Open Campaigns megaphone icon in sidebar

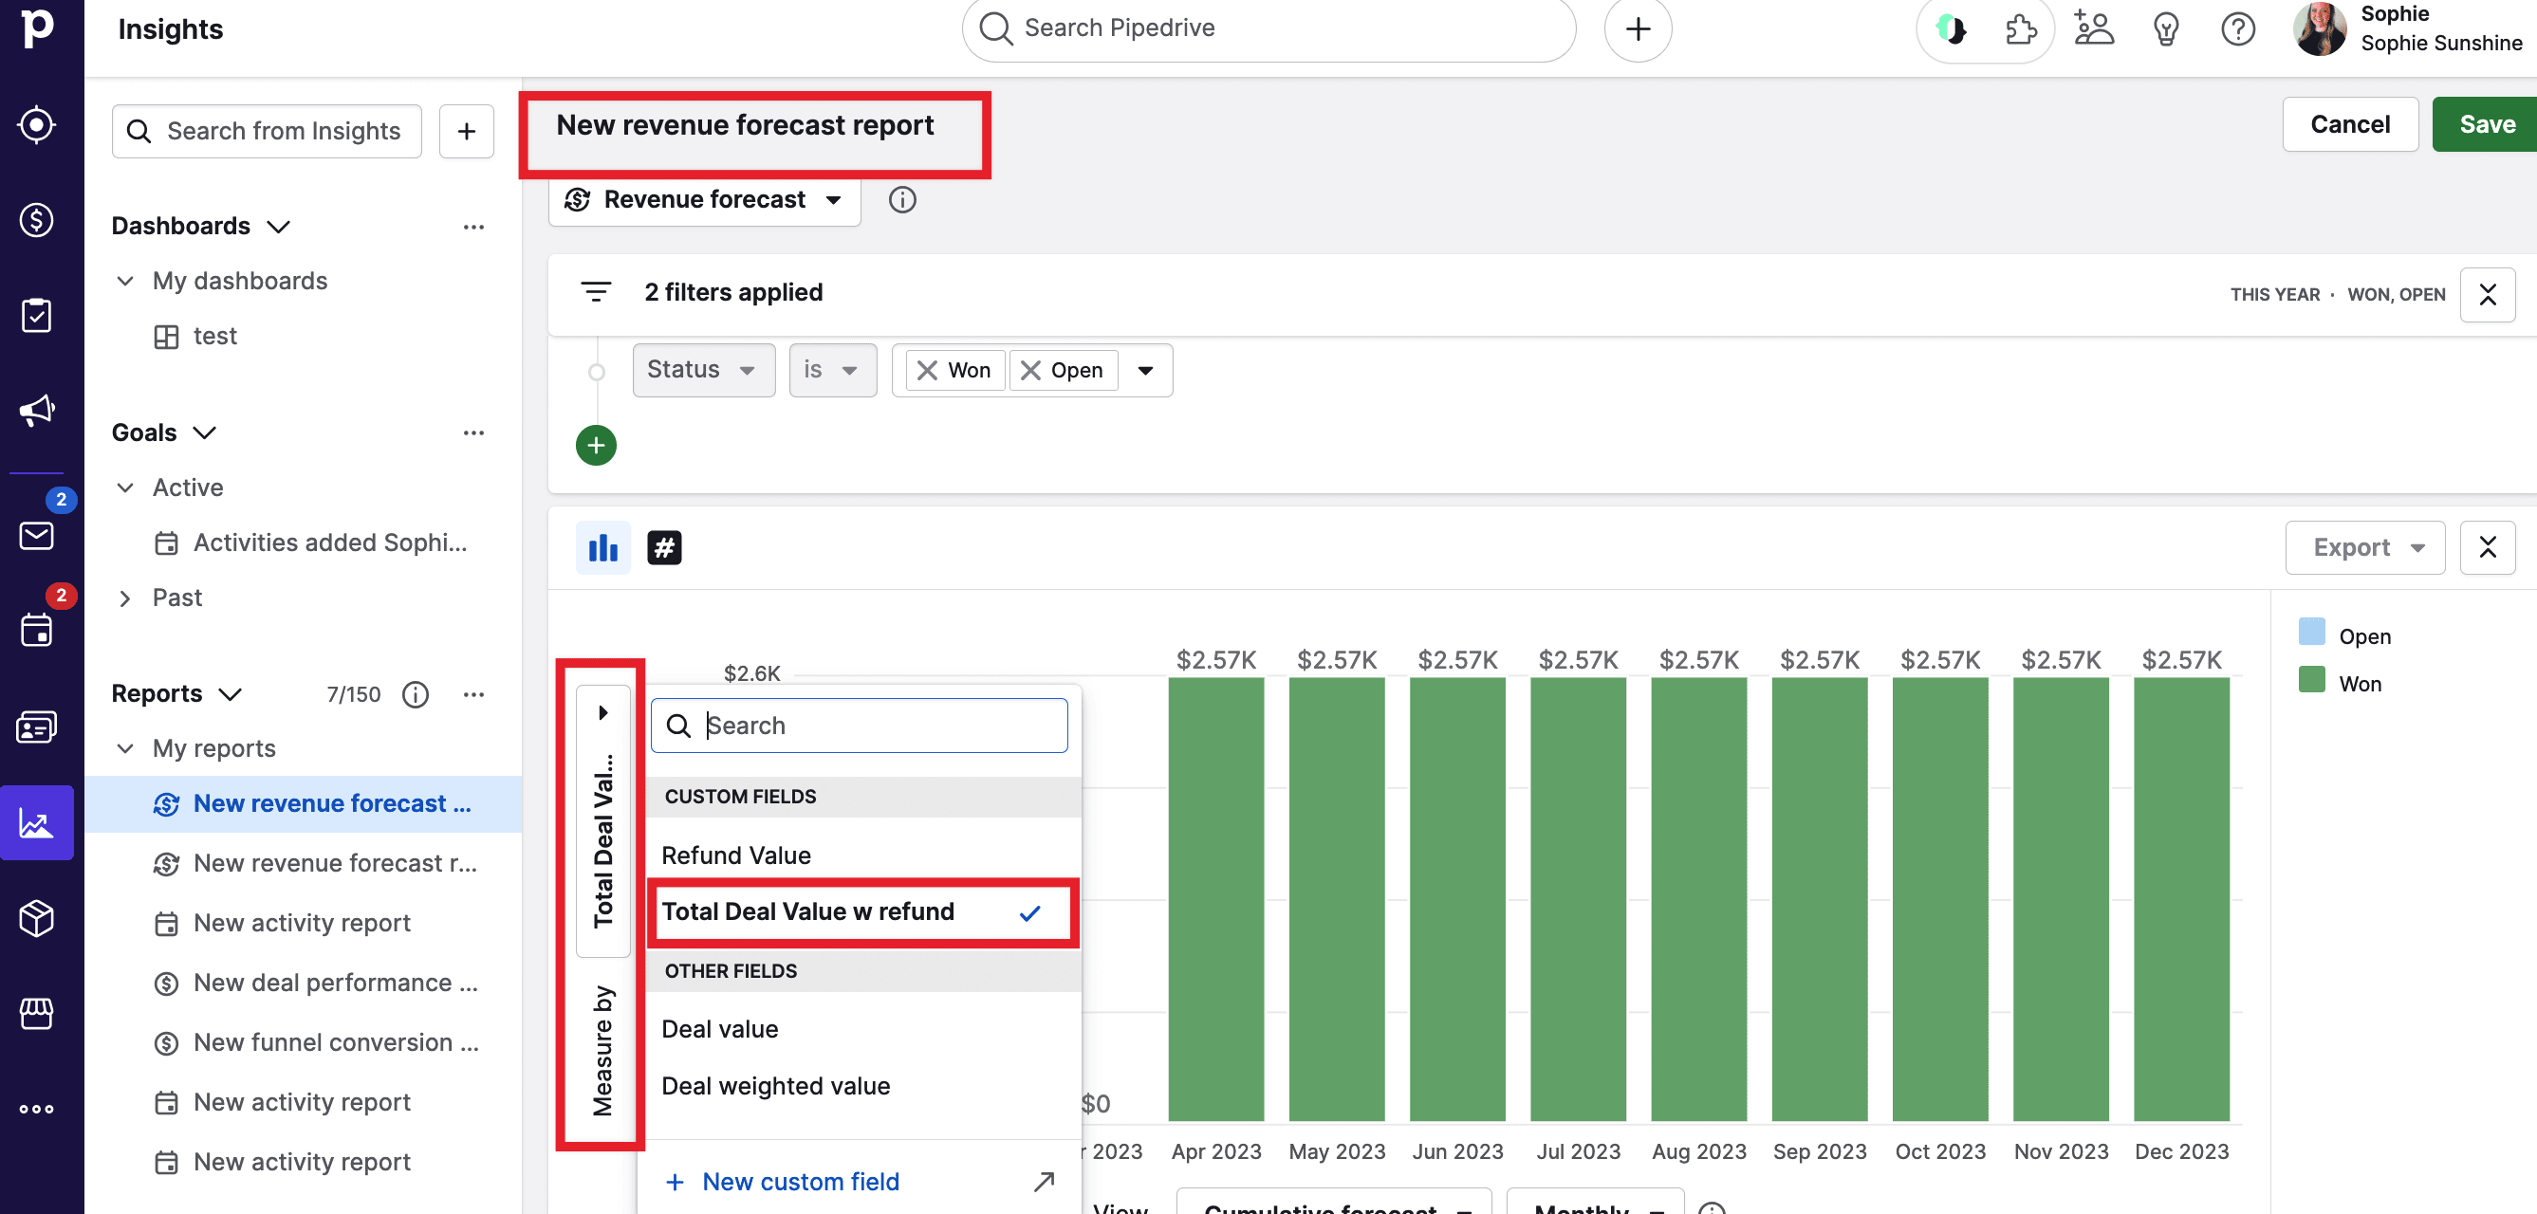(36, 410)
